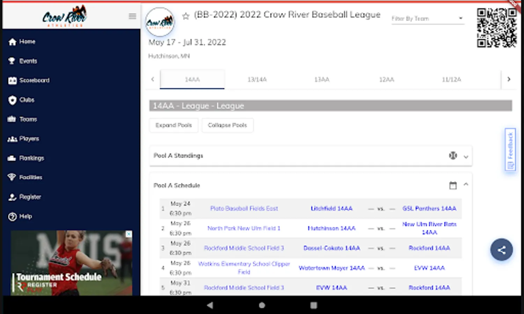Viewport: 524px width, 314px height.
Task: Click the calendar icon in Pool A Schedule
Action: 453,186
